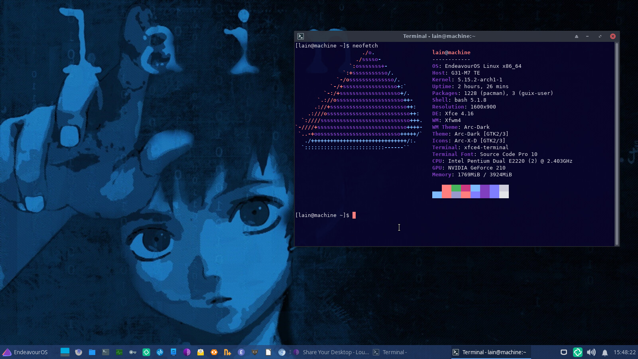Open the white document launcher icon

point(268,352)
